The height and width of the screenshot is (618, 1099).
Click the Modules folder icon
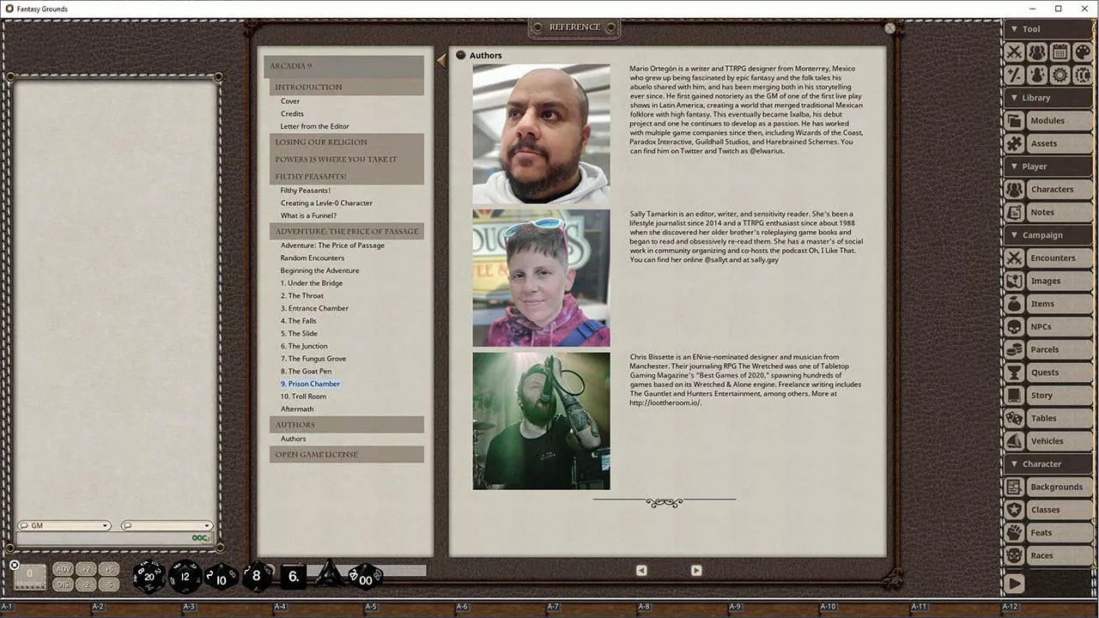click(1015, 121)
